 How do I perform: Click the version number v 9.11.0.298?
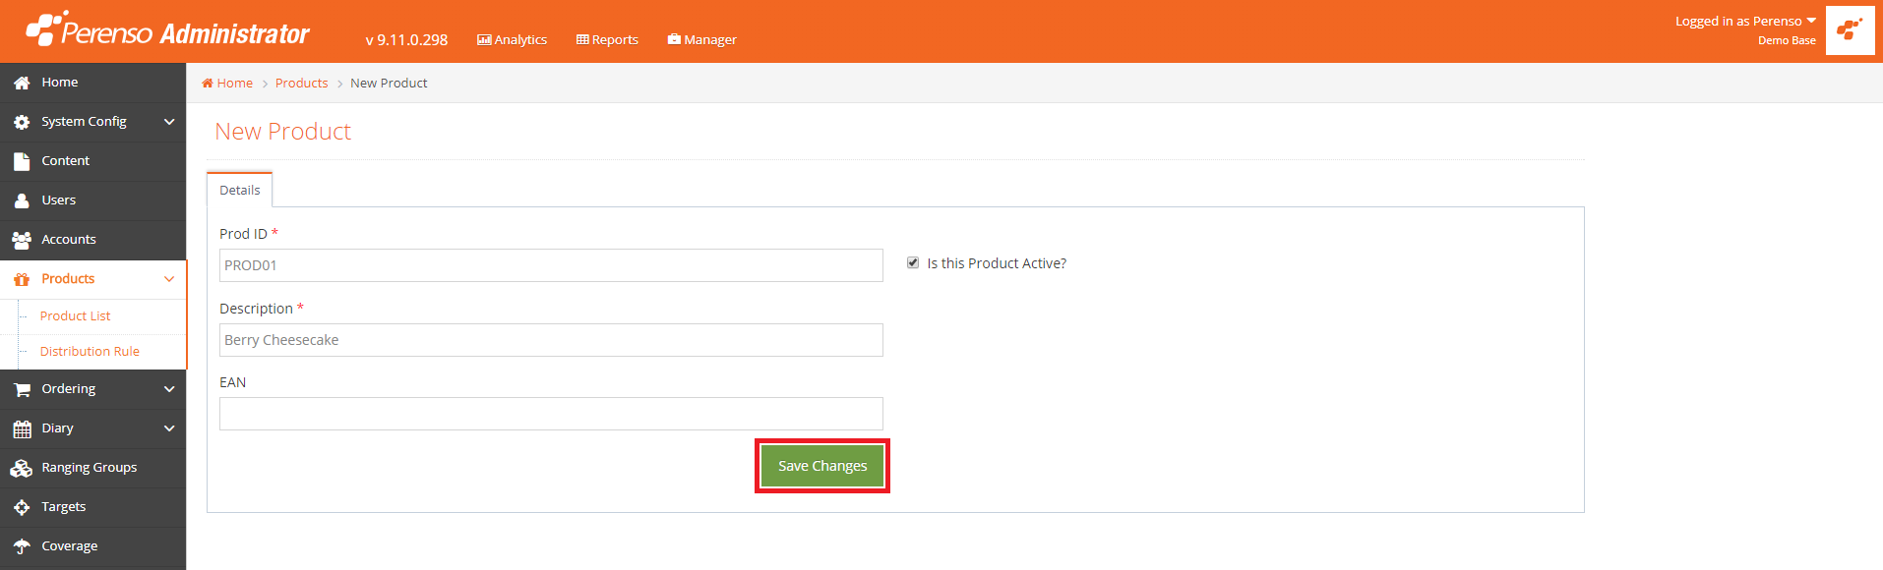pos(406,39)
